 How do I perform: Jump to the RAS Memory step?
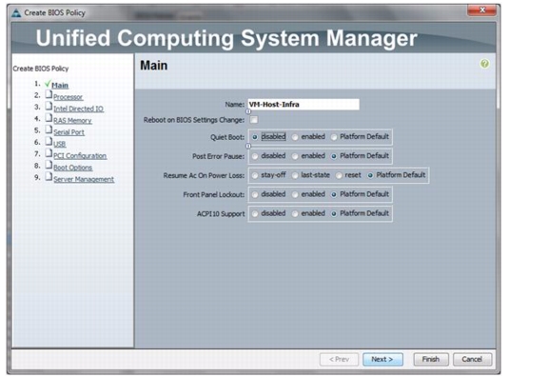pyautogui.click(x=72, y=121)
